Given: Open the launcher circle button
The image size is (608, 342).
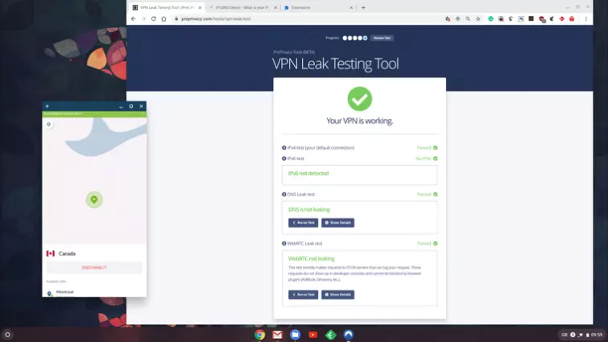Looking at the screenshot, I should click(x=7, y=335).
